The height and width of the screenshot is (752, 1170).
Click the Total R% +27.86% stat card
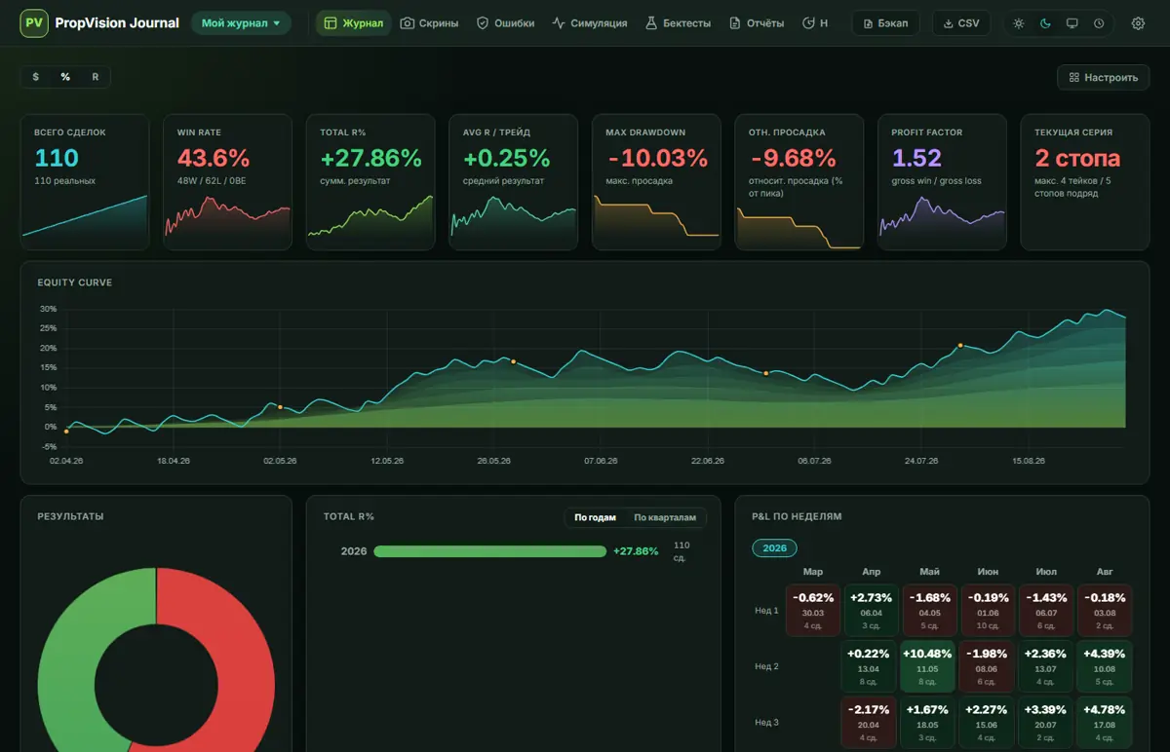coord(370,182)
